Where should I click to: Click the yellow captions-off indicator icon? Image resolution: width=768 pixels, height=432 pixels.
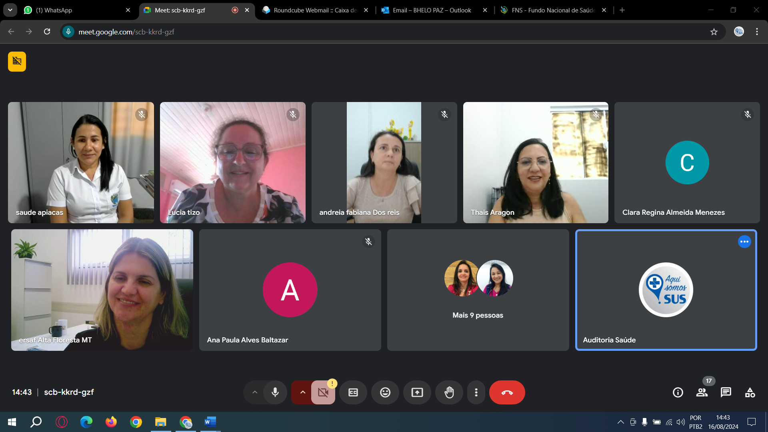point(17,62)
